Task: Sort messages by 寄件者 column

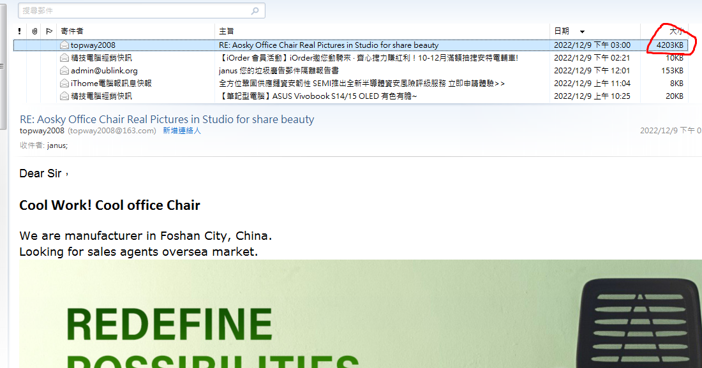Action: pyautogui.click(x=72, y=31)
